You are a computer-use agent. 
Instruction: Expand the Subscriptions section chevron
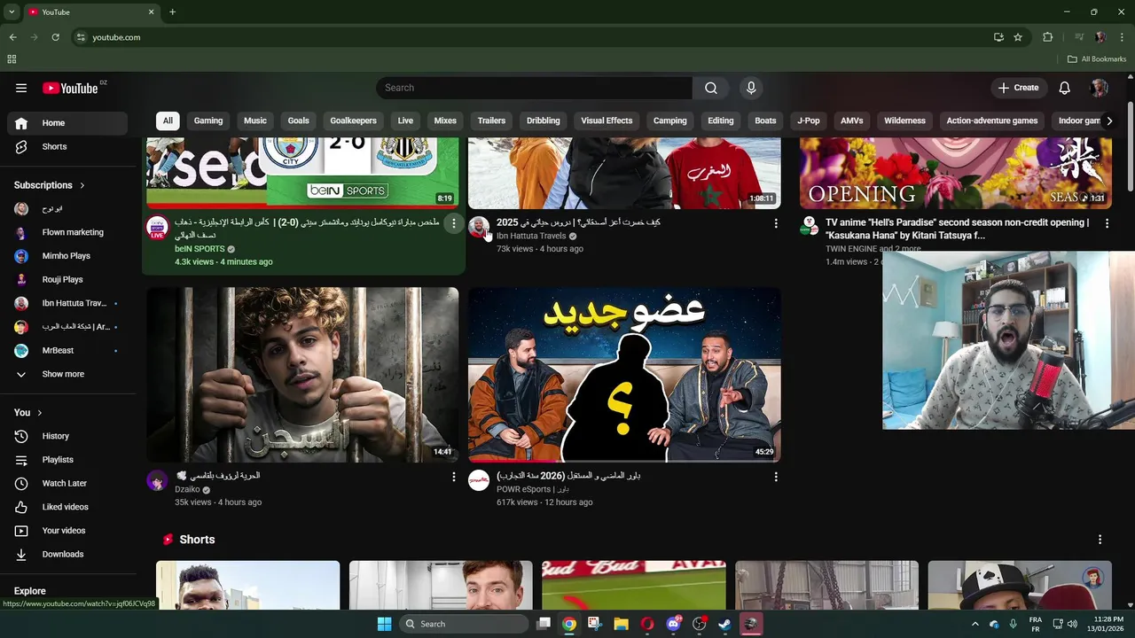tap(82, 185)
